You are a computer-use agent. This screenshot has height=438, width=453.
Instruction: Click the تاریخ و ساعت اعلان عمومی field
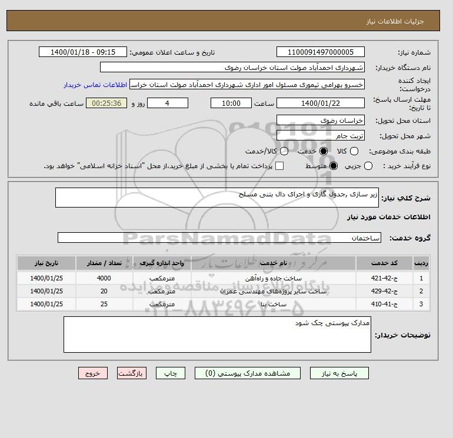(x=82, y=52)
